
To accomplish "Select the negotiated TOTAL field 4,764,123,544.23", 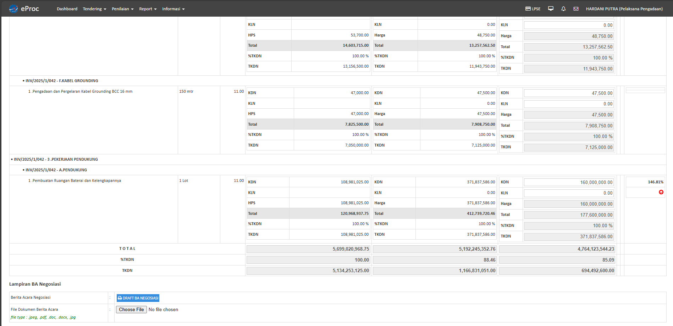I will click(557, 249).
